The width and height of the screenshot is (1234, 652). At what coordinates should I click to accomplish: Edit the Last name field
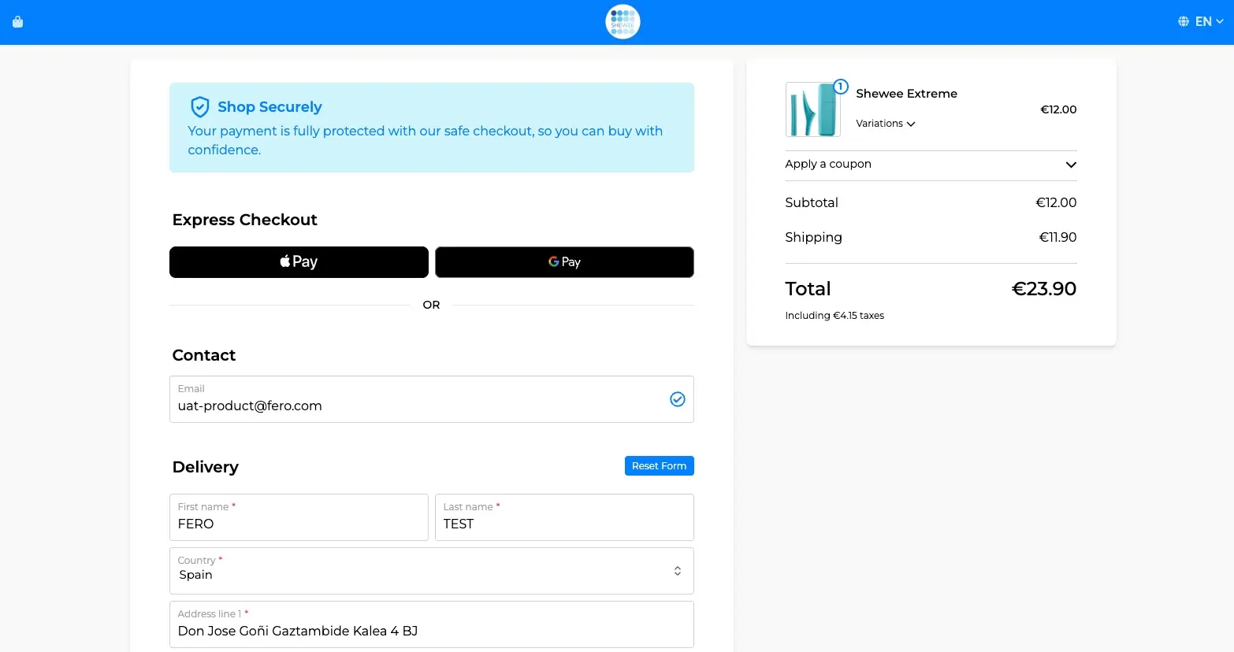pyautogui.click(x=564, y=517)
